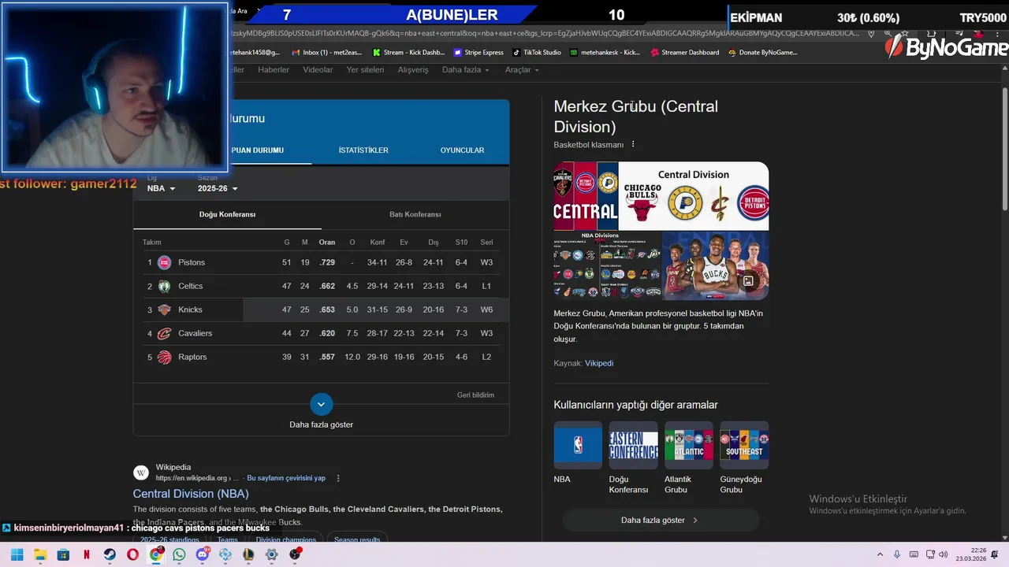The height and width of the screenshot is (567, 1009).
Task: Switch to Videolar search tab
Action: click(318, 69)
